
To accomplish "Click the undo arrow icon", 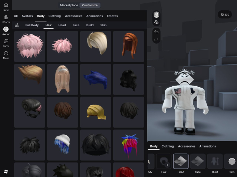I will point(156,32).
